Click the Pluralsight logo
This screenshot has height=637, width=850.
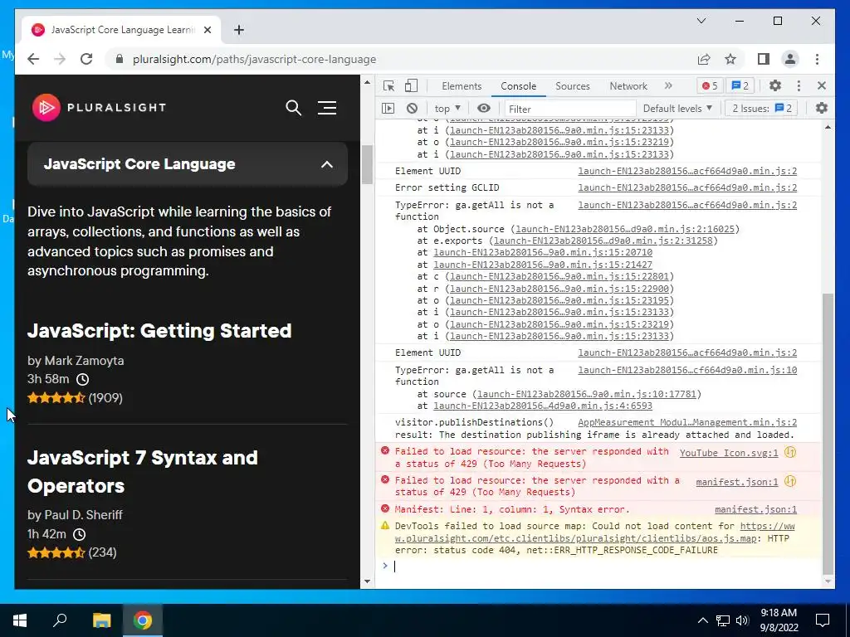click(100, 107)
